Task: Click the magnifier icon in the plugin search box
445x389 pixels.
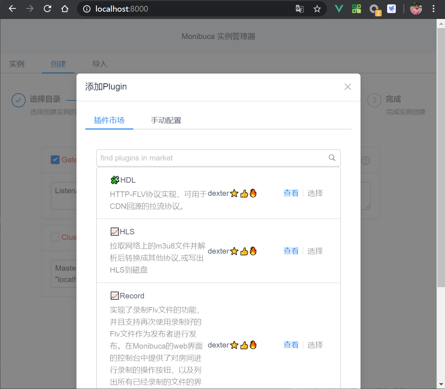Action: point(332,158)
